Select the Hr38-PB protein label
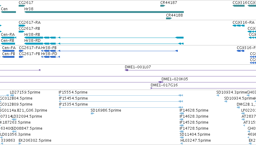This screenshot has width=256, height=145. [x=49, y=48]
